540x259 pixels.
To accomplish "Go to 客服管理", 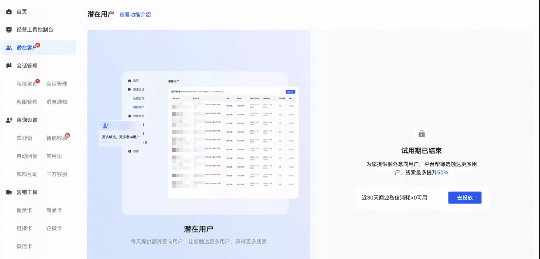I will [x=27, y=102].
